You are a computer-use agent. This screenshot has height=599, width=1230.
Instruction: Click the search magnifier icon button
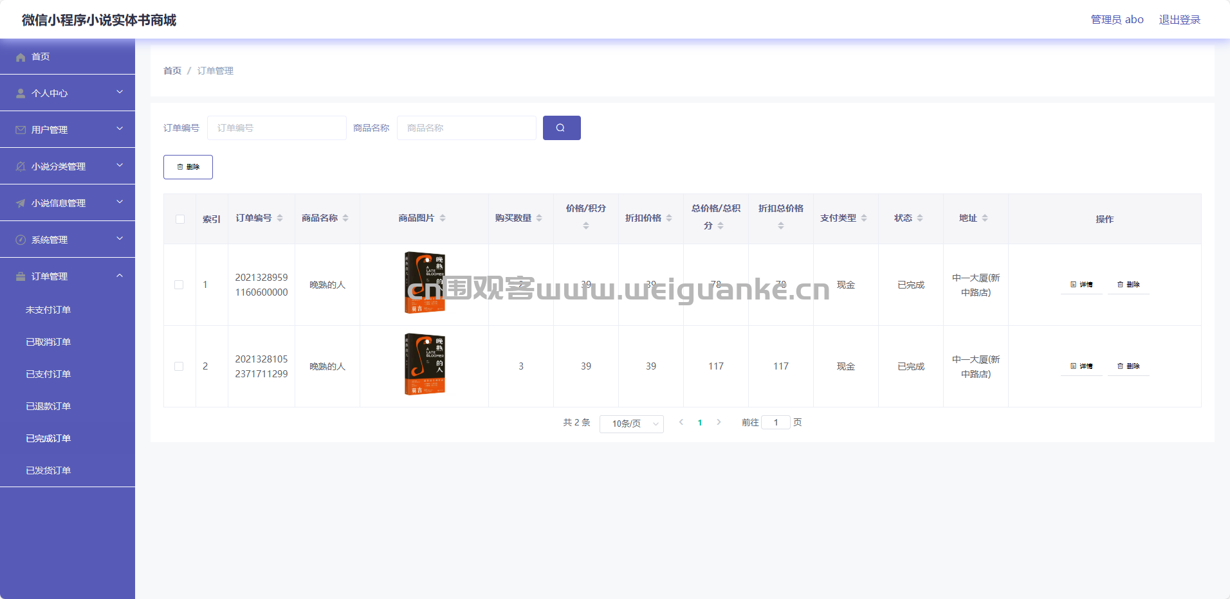pyautogui.click(x=561, y=128)
